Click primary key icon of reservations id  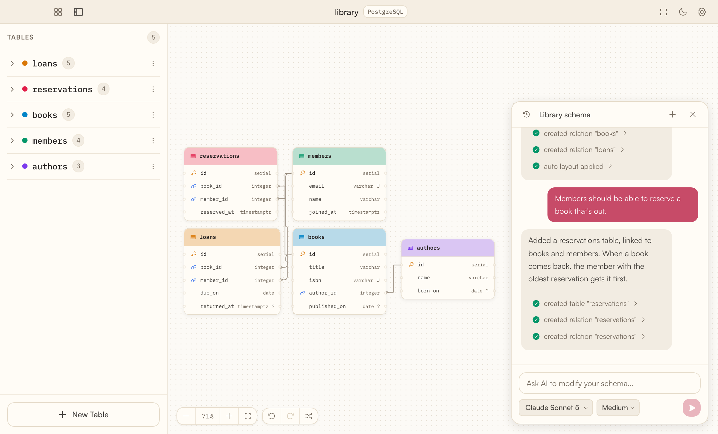pos(194,173)
